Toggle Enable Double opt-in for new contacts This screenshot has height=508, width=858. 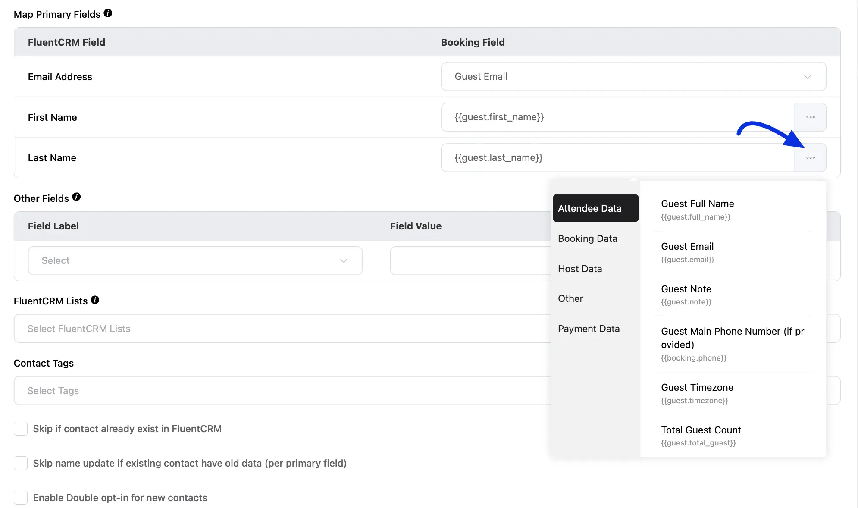21,498
